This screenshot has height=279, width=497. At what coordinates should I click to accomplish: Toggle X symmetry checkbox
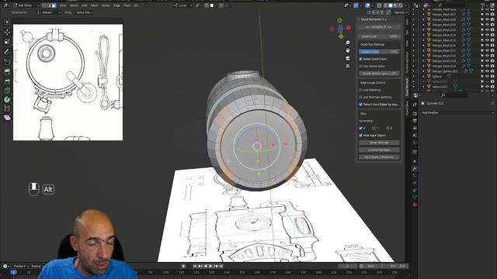360,128
